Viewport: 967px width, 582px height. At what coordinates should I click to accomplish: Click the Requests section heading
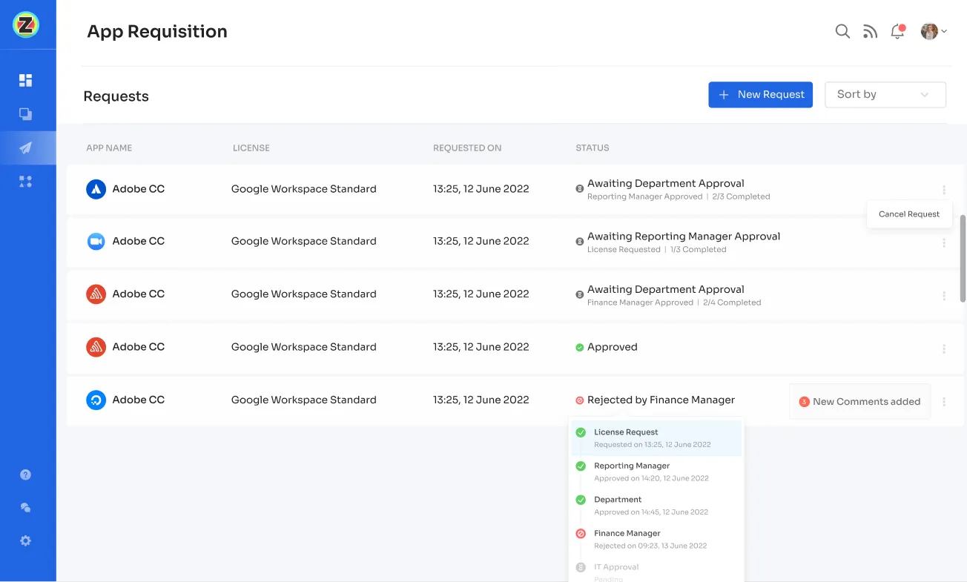click(116, 96)
